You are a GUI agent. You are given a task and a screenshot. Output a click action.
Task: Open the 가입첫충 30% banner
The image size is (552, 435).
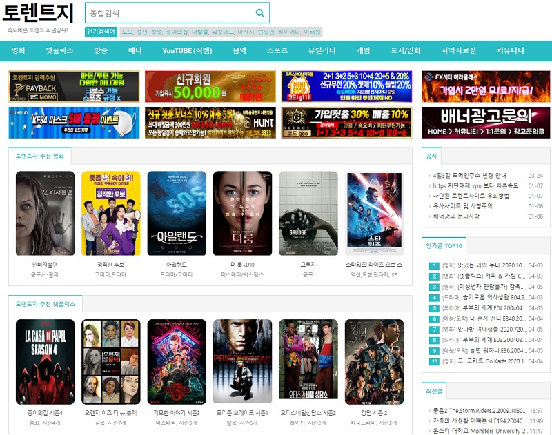pos(347,123)
